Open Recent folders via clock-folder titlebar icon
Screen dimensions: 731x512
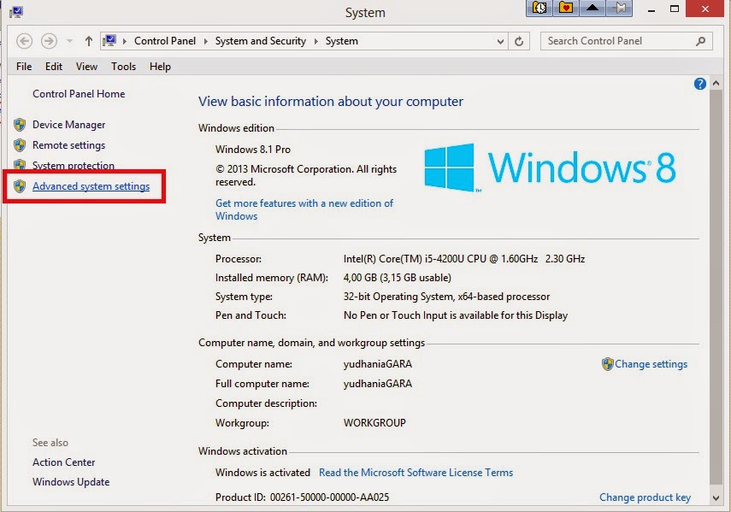coord(539,8)
